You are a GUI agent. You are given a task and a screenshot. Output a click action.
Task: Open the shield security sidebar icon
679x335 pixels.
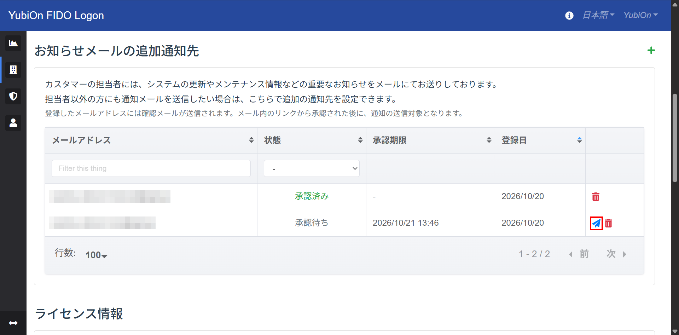point(13,96)
